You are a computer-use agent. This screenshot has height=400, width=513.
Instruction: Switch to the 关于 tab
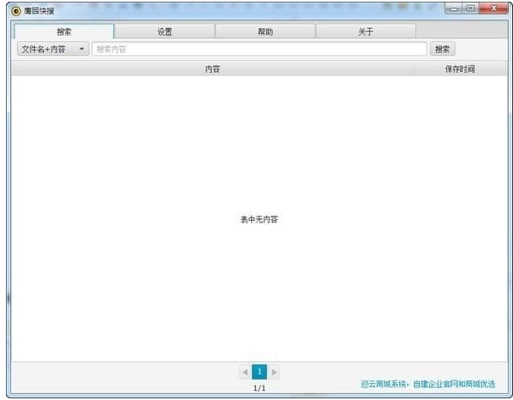tap(365, 31)
